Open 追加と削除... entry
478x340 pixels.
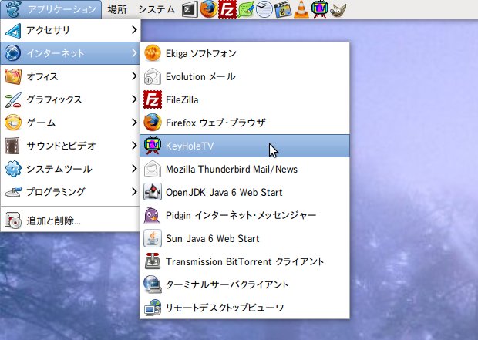click(70, 220)
